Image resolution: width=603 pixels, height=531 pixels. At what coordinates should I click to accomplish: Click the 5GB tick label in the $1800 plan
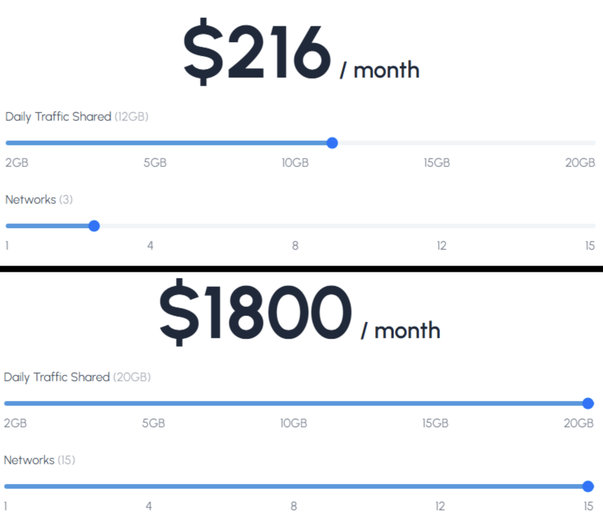(x=154, y=423)
